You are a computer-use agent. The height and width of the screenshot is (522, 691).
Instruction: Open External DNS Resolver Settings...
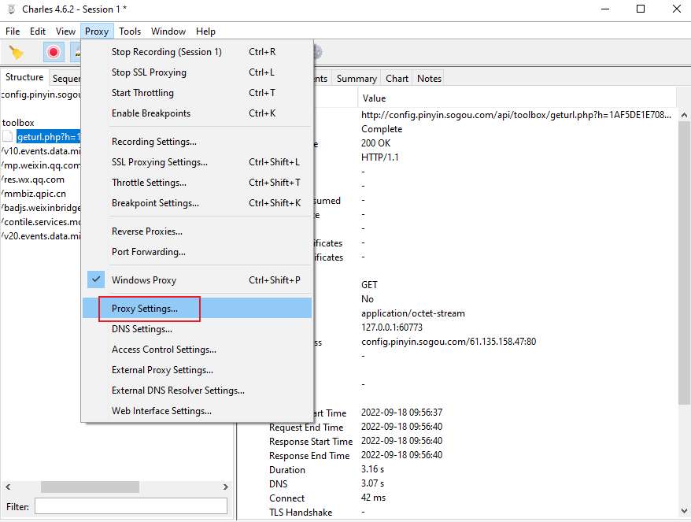coord(197,391)
